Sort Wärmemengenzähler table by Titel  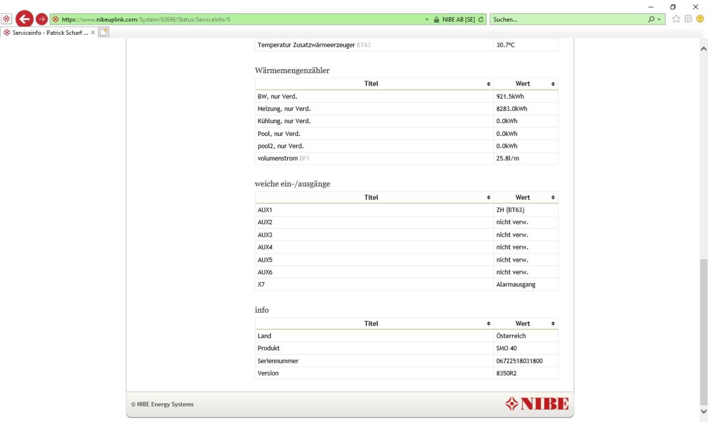374,84
